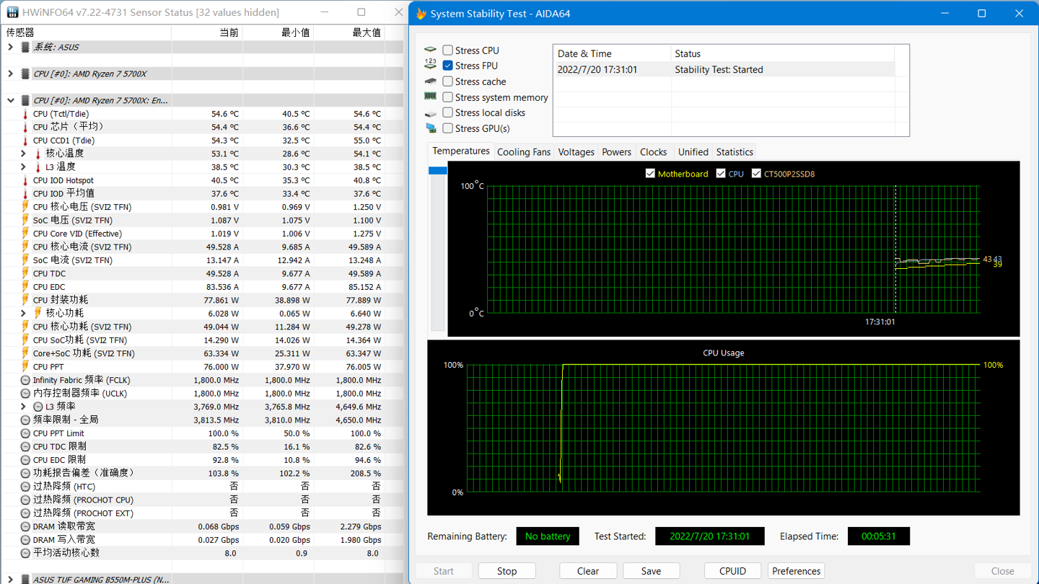Uncheck Stress FPU
The image size is (1039, 584).
[x=448, y=65]
